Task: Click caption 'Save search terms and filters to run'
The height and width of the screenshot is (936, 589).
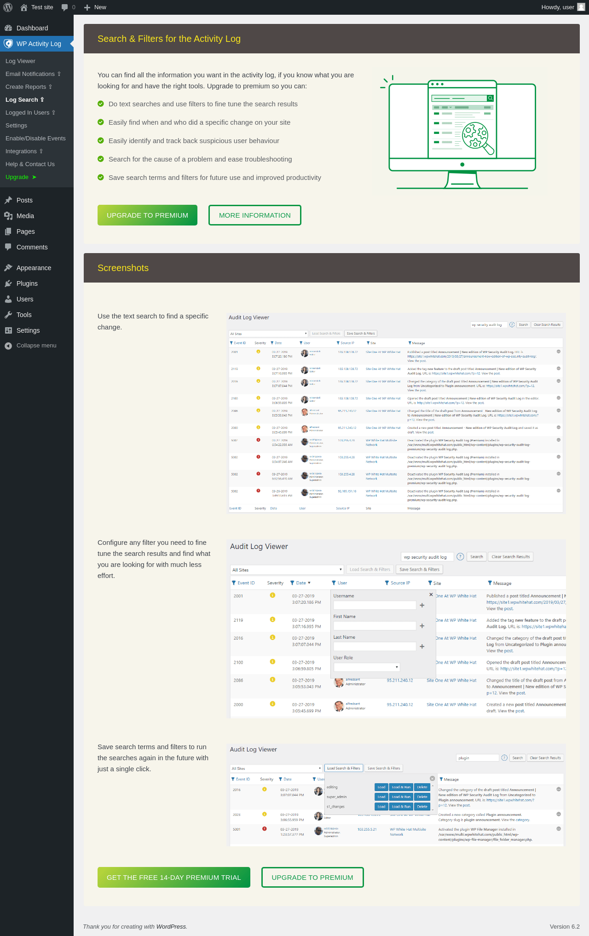Action: point(153,758)
